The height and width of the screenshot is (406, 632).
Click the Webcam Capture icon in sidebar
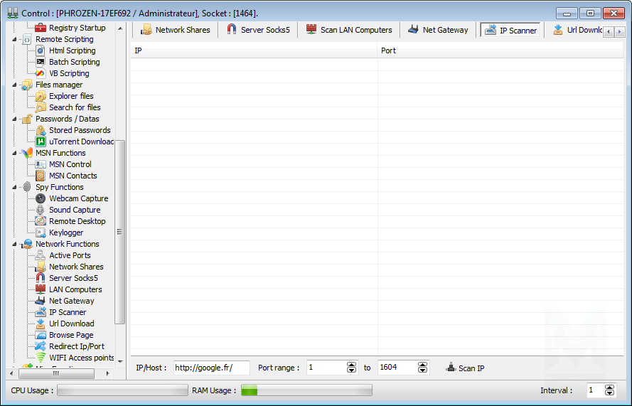click(41, 198)
